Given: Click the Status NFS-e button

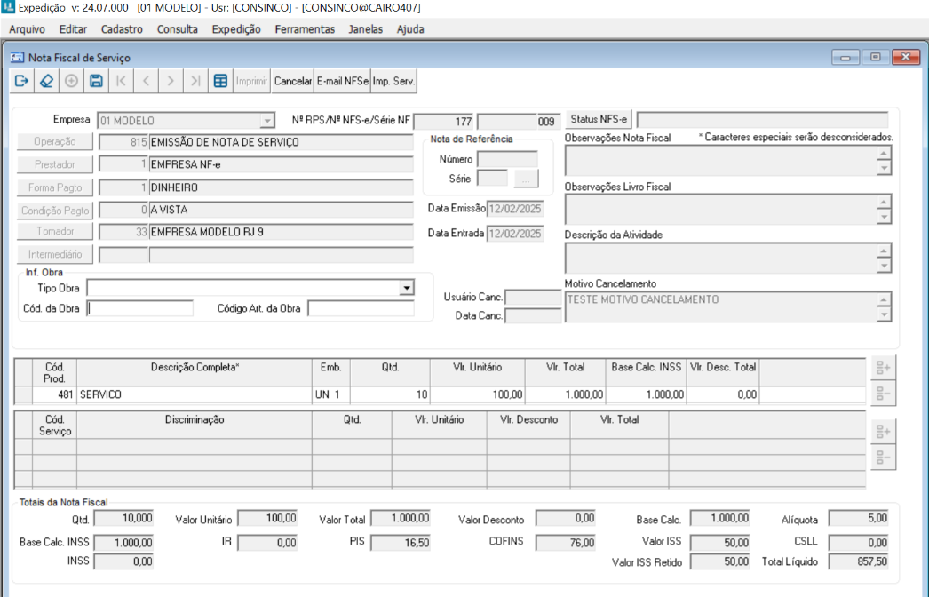Looking at the screenshot, I should click(x=599, y=119).
